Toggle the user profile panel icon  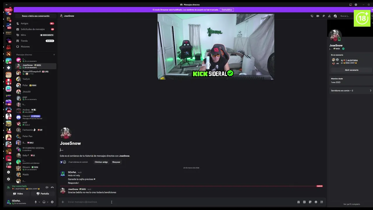coord(335,16)
